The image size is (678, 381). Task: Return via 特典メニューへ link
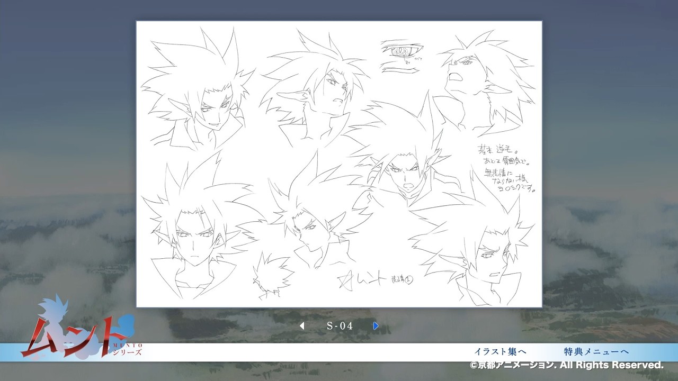[596, 352]
